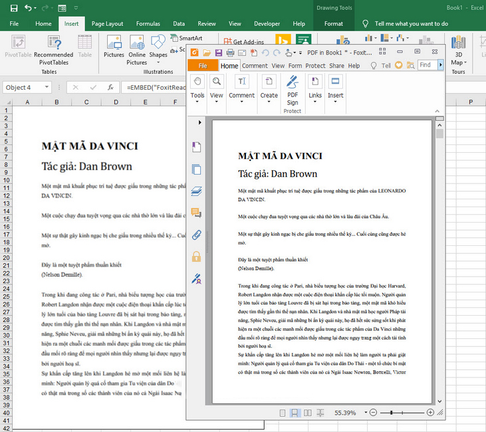This screenshot has height=432, width=486.
Task: Click the Find box arrow button in Foxit
Action: tap(440, 64)
